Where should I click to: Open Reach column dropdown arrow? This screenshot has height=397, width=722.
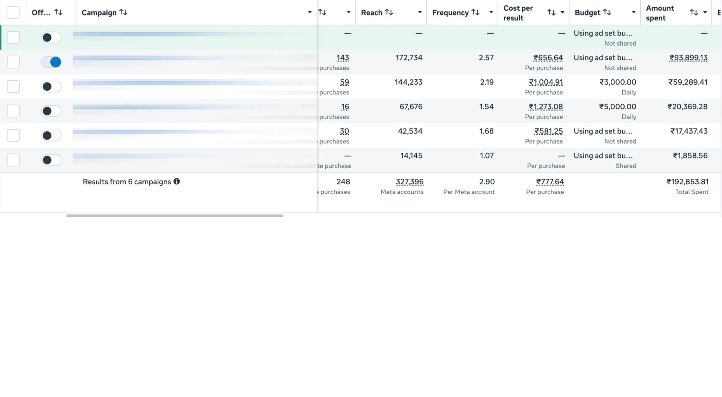(x=420, y=12)
